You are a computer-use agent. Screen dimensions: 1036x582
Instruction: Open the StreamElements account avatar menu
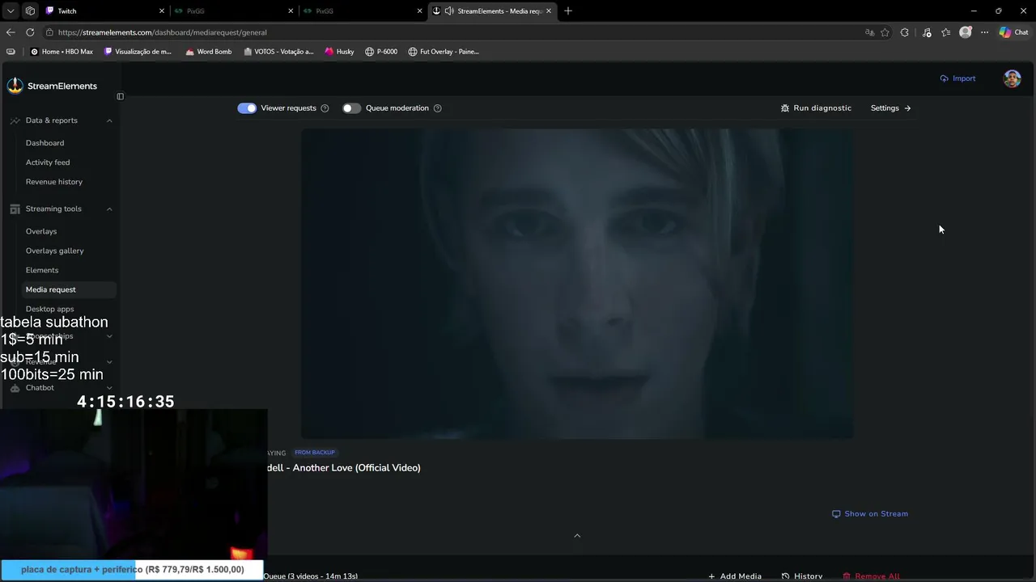(1013, 78)
